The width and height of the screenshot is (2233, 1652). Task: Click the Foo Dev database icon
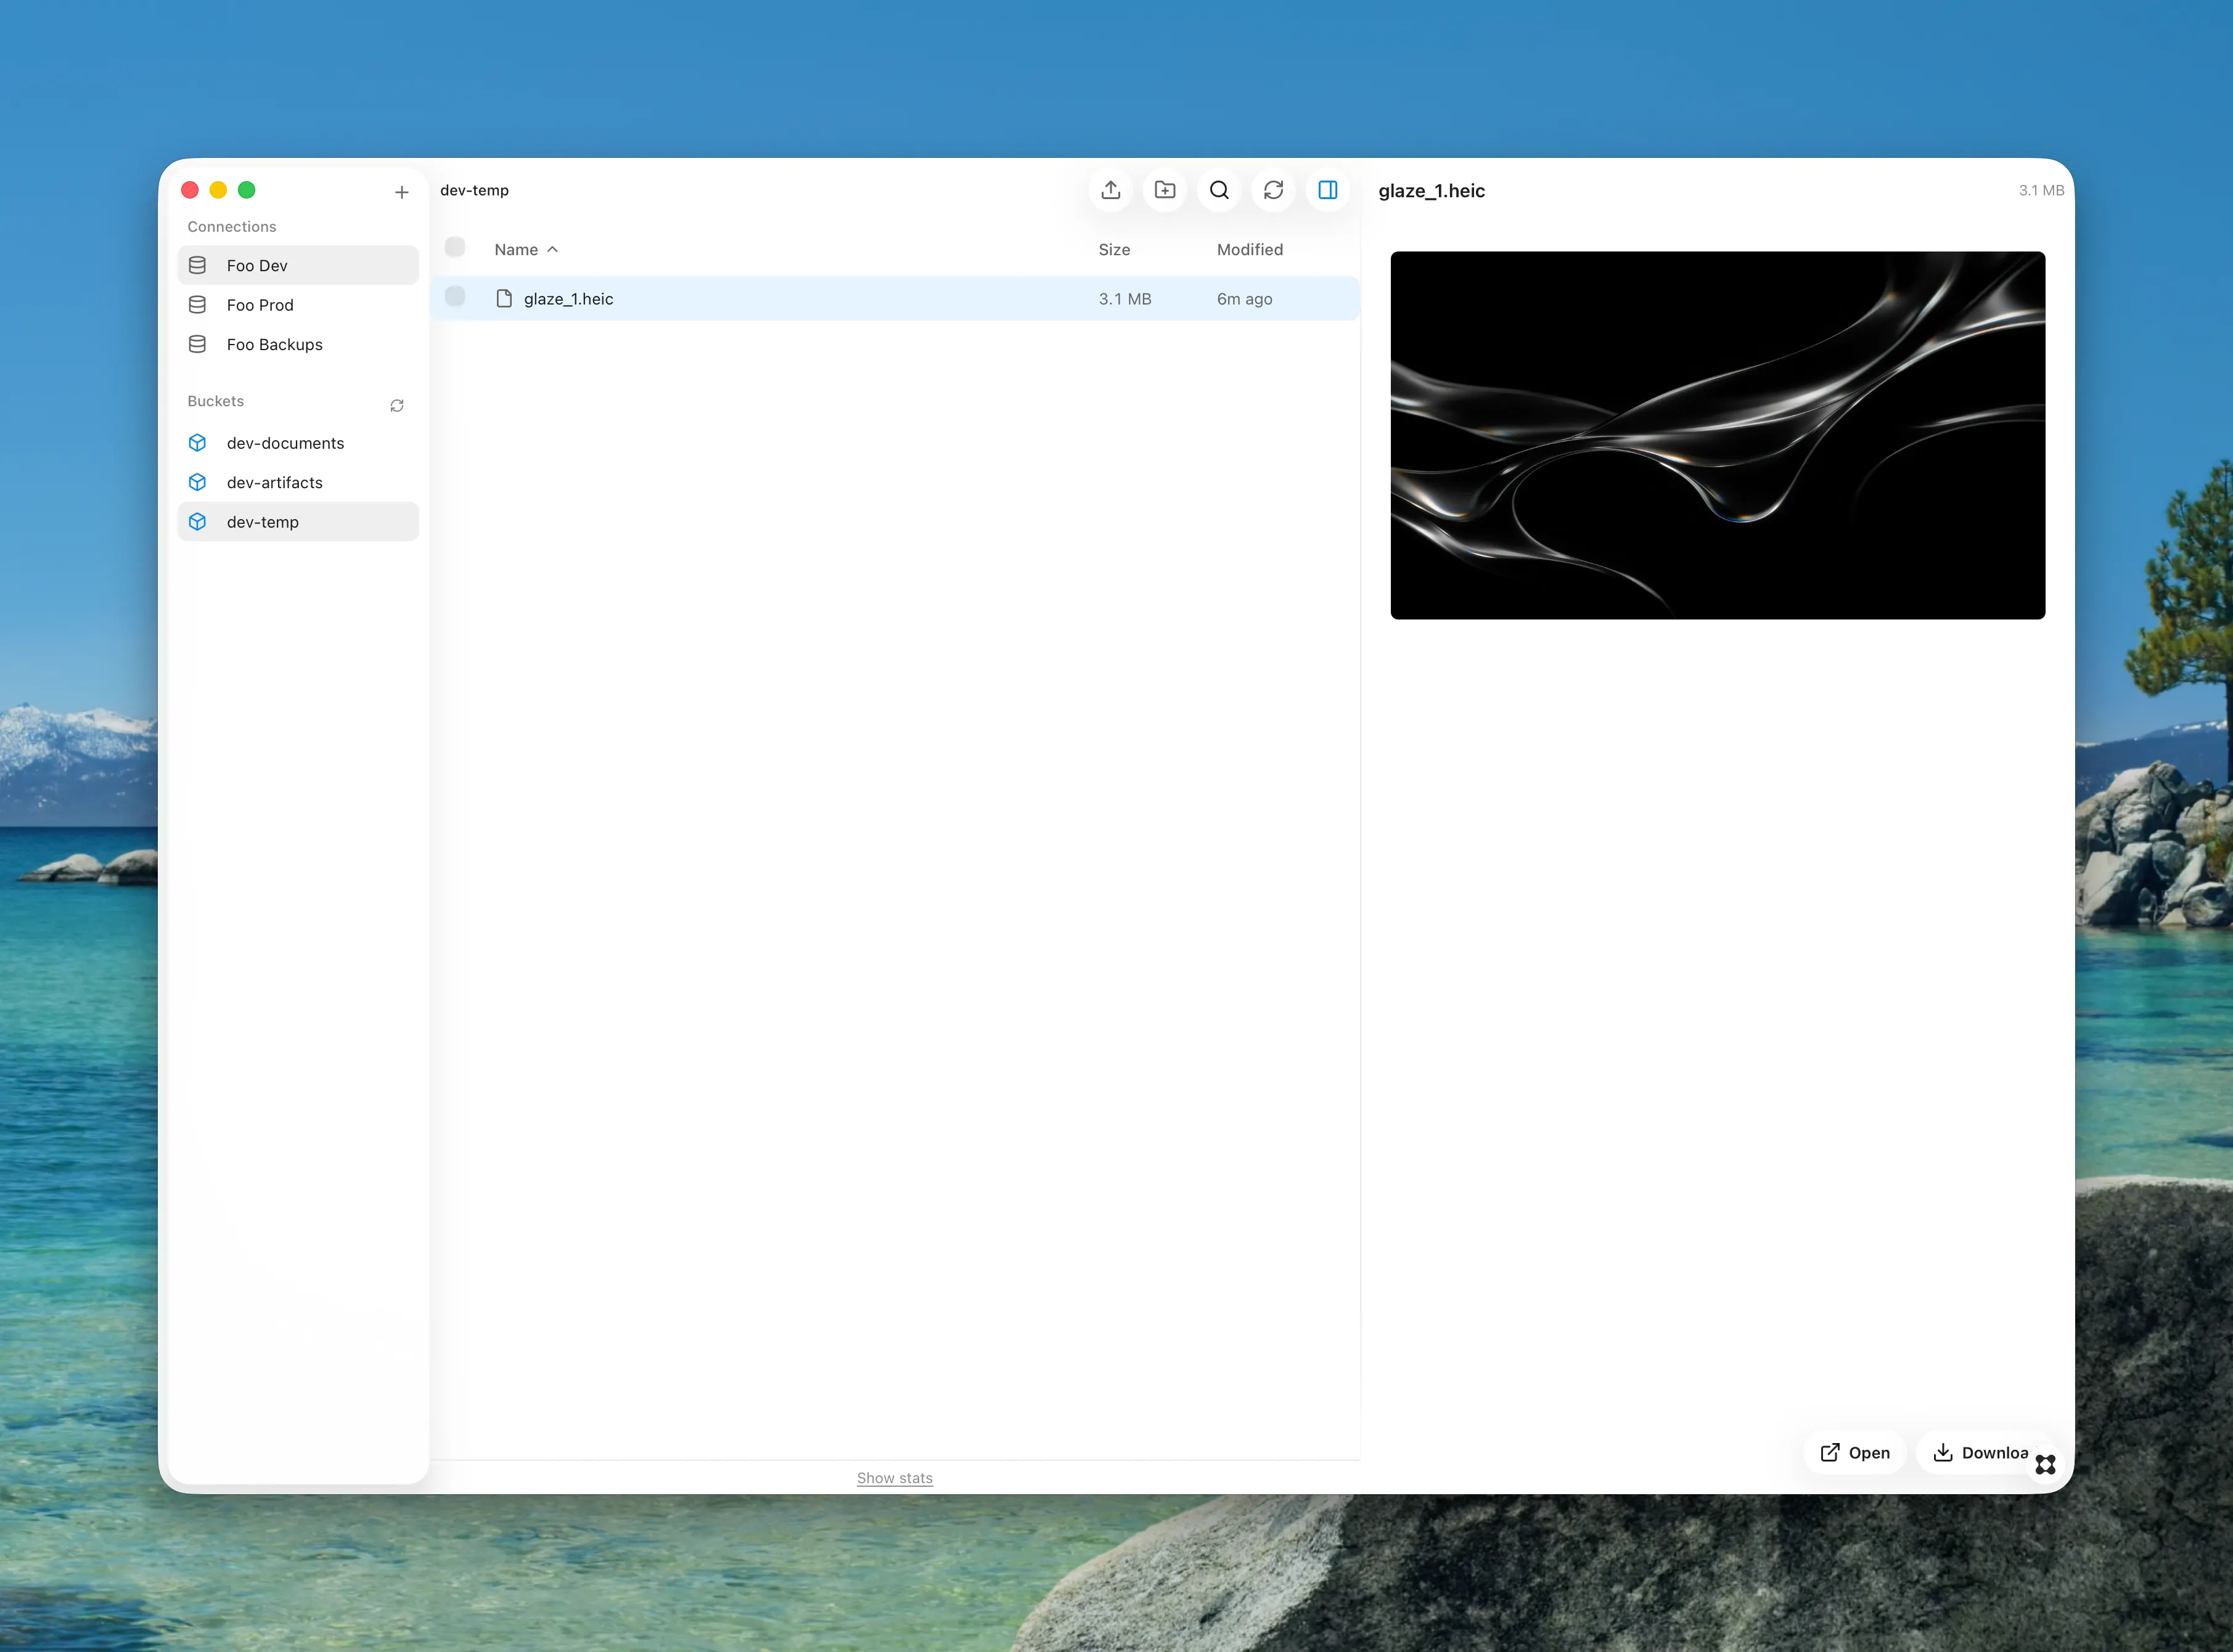point(198,265)
